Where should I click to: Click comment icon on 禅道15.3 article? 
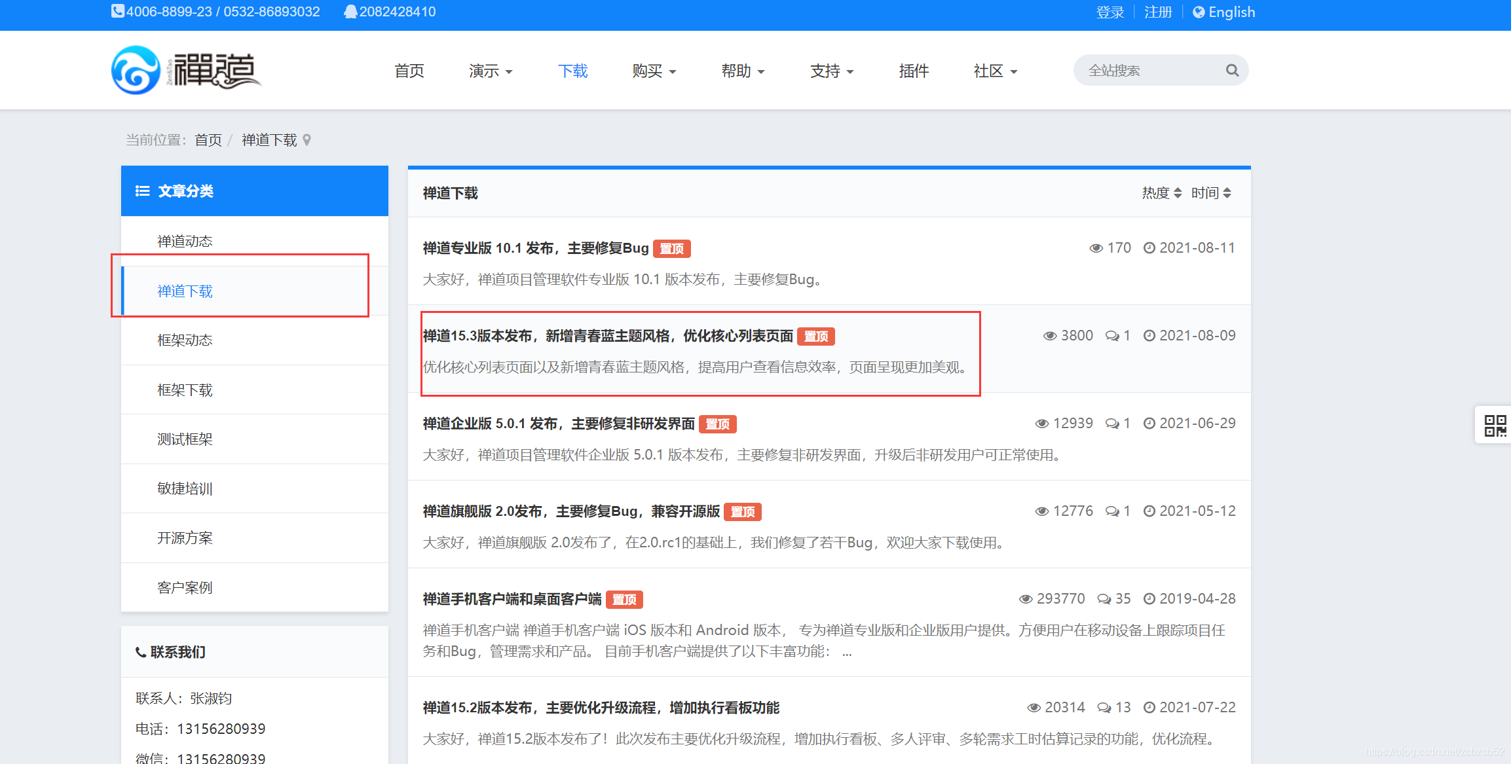click(1112, 336)
